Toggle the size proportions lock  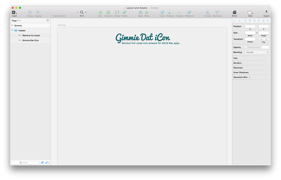257,32
